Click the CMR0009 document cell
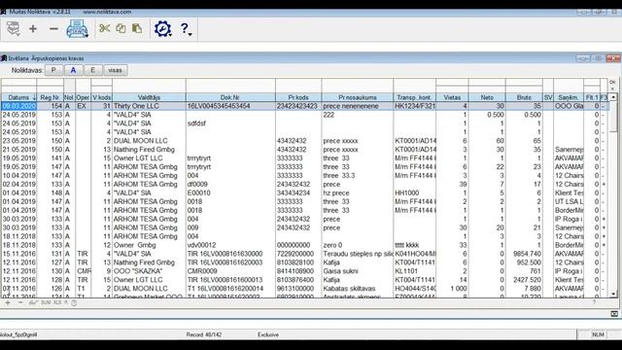The height and width of the screenshot is (350, 622). tap(230, 271)
